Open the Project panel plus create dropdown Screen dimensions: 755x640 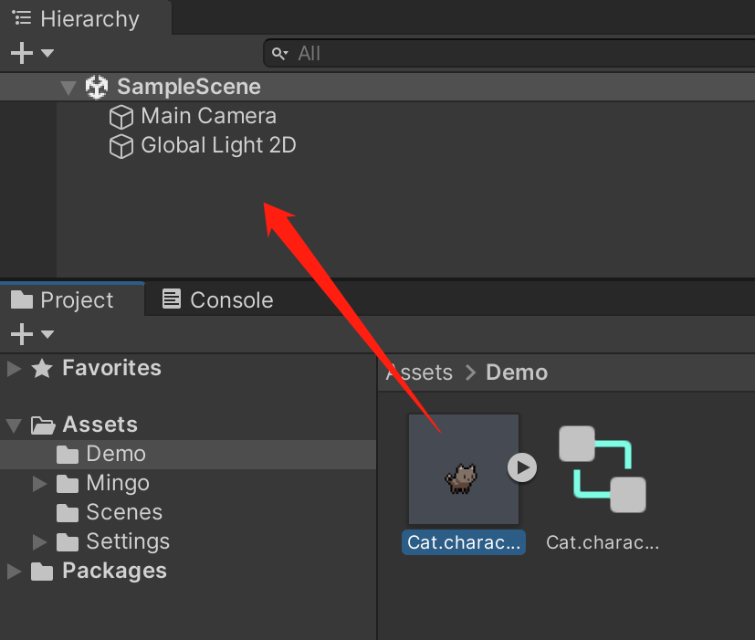click(x=32, y=334)
